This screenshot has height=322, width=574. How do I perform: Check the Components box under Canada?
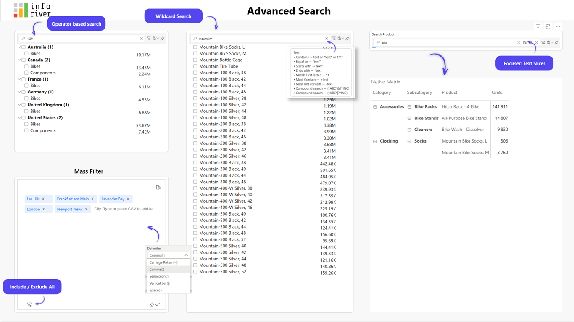[x=26, y=73]
